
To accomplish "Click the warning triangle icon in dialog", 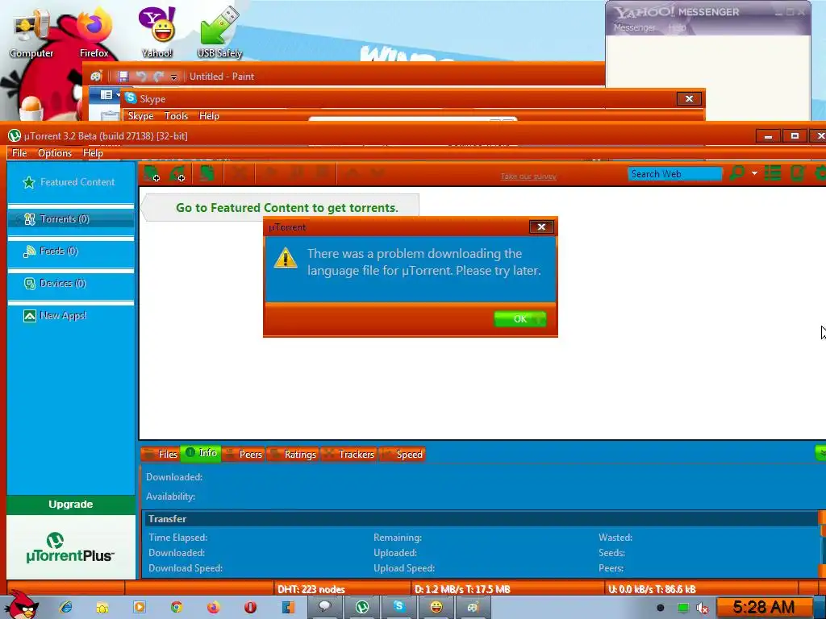I will point(286,258).
